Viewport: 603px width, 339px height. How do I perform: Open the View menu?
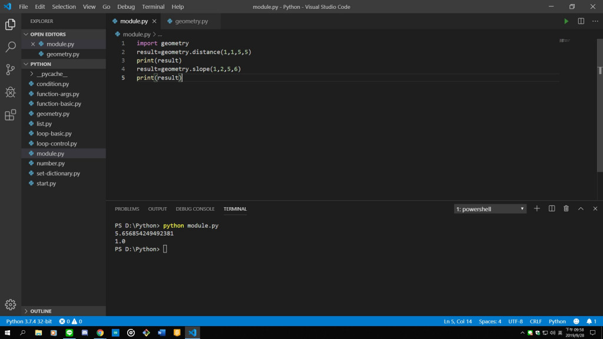89,6
